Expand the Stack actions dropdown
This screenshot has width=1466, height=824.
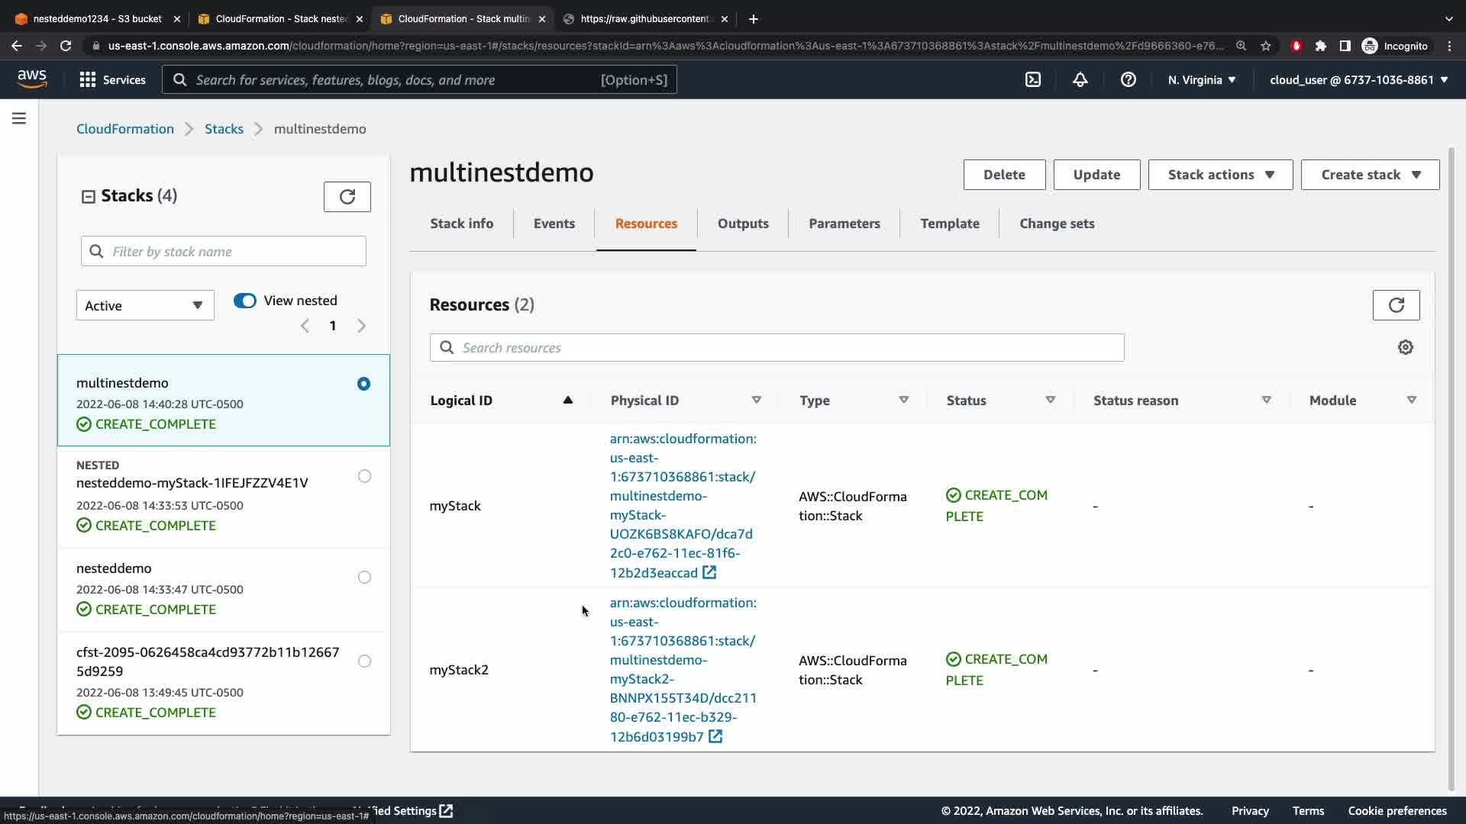(x=1219, y=175)
